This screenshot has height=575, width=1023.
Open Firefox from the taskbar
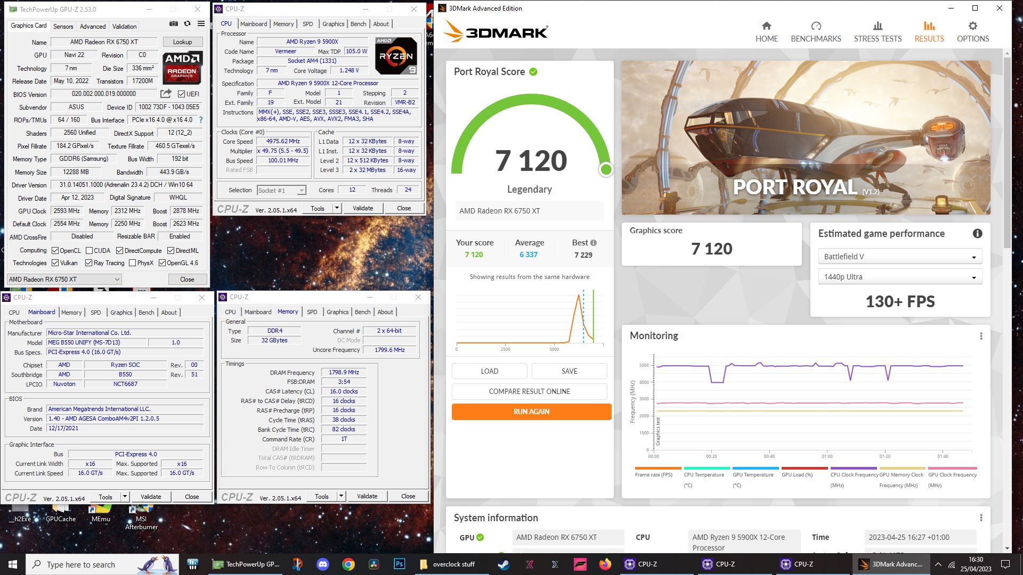605,564
